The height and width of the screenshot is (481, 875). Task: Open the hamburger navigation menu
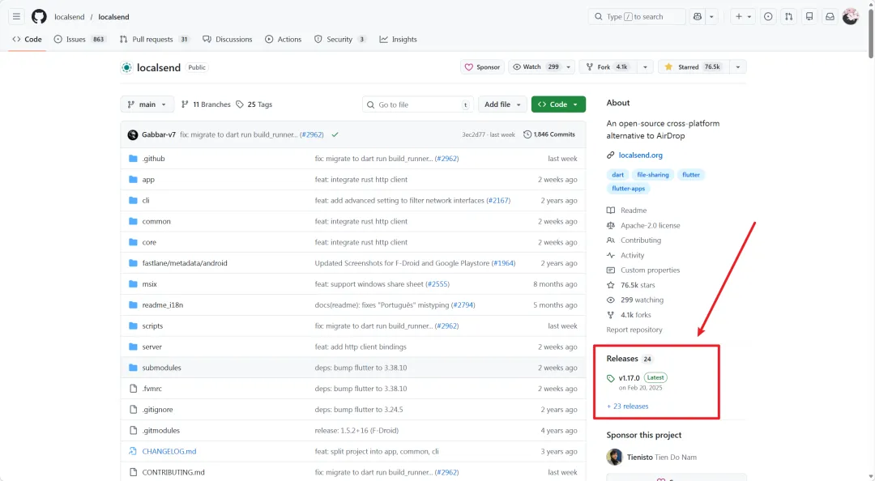pos(16,17)
